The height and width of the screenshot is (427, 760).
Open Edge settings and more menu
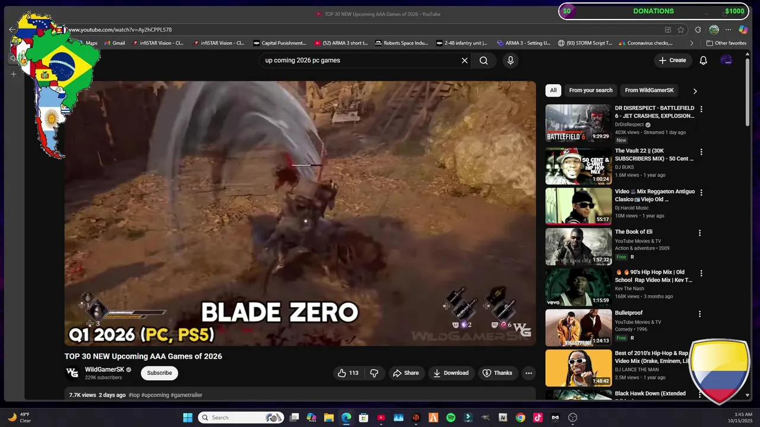click(728, 30)
